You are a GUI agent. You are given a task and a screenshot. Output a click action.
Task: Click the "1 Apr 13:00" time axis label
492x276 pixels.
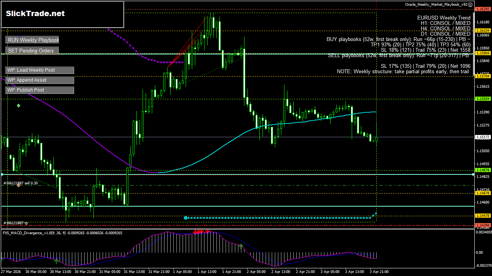(208, 272)
